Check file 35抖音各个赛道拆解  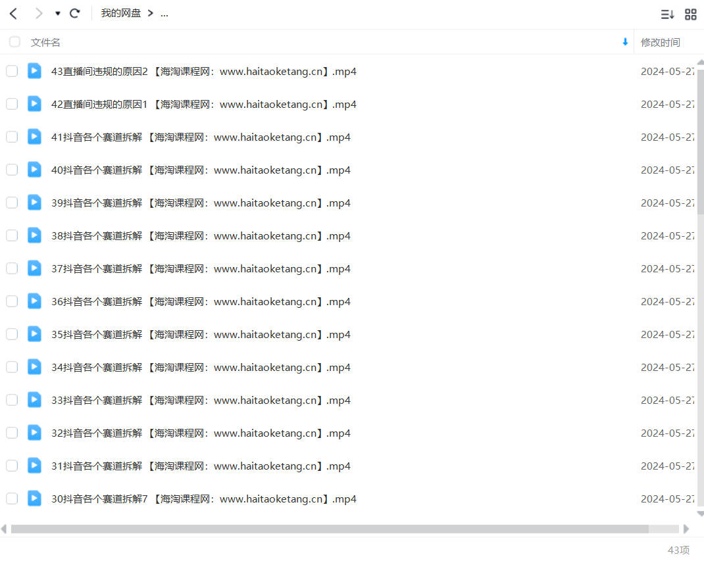(x=12, y=334)
